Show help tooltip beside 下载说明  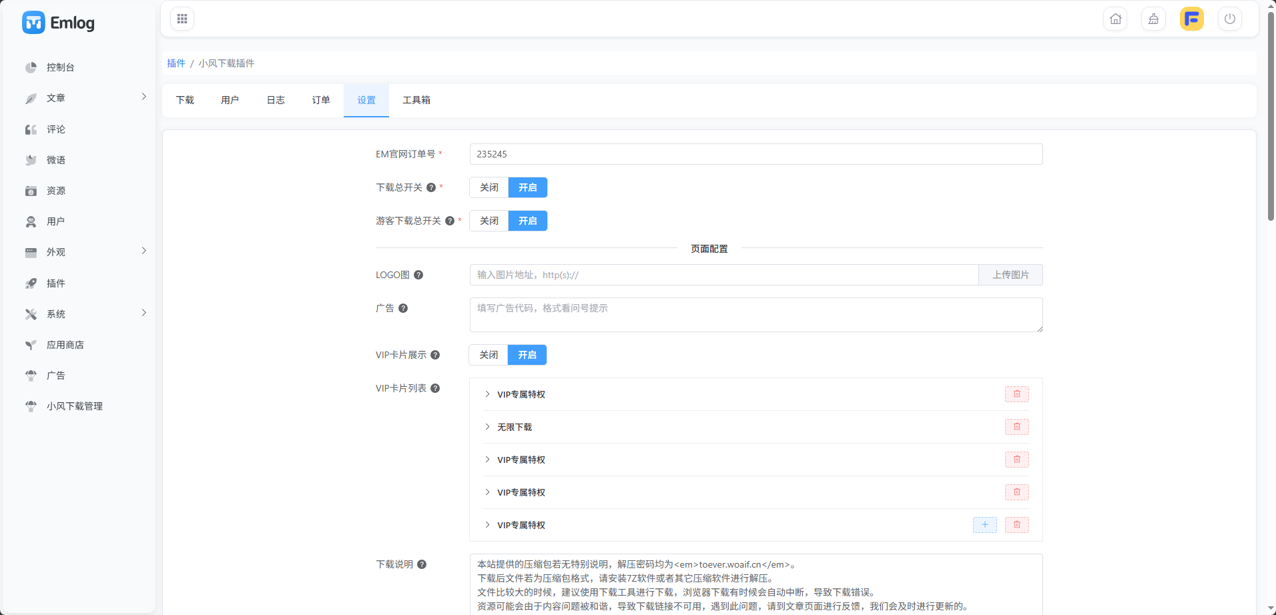click(422, 564)
